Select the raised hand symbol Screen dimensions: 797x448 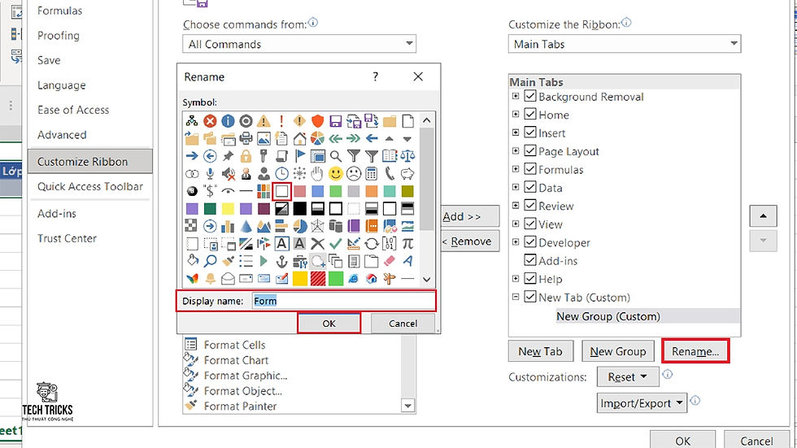point(318,174)
